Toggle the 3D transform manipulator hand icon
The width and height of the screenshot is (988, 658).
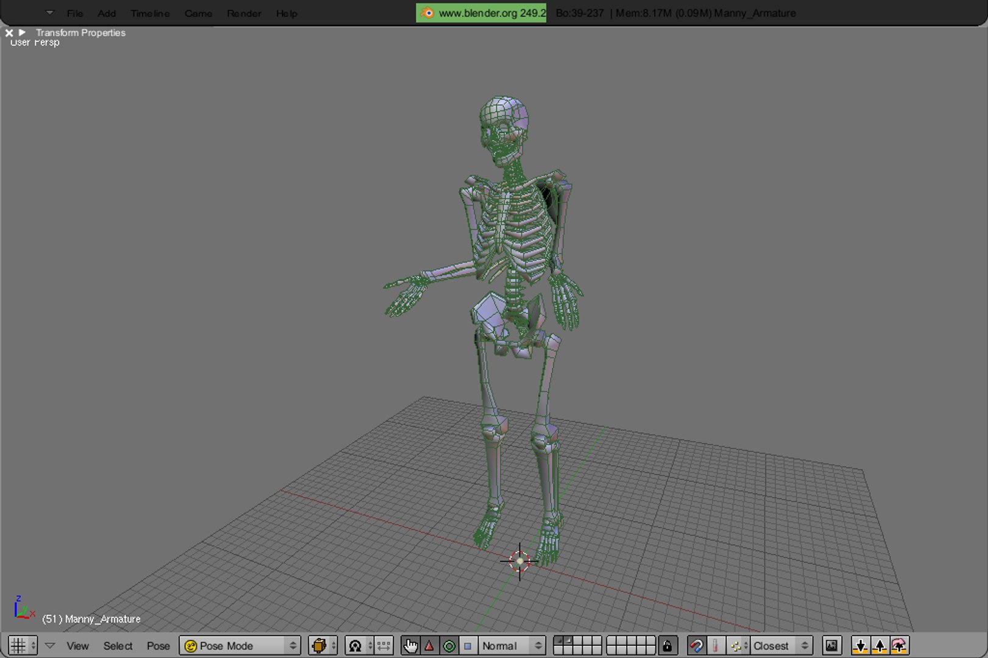(x=411, y=645)
